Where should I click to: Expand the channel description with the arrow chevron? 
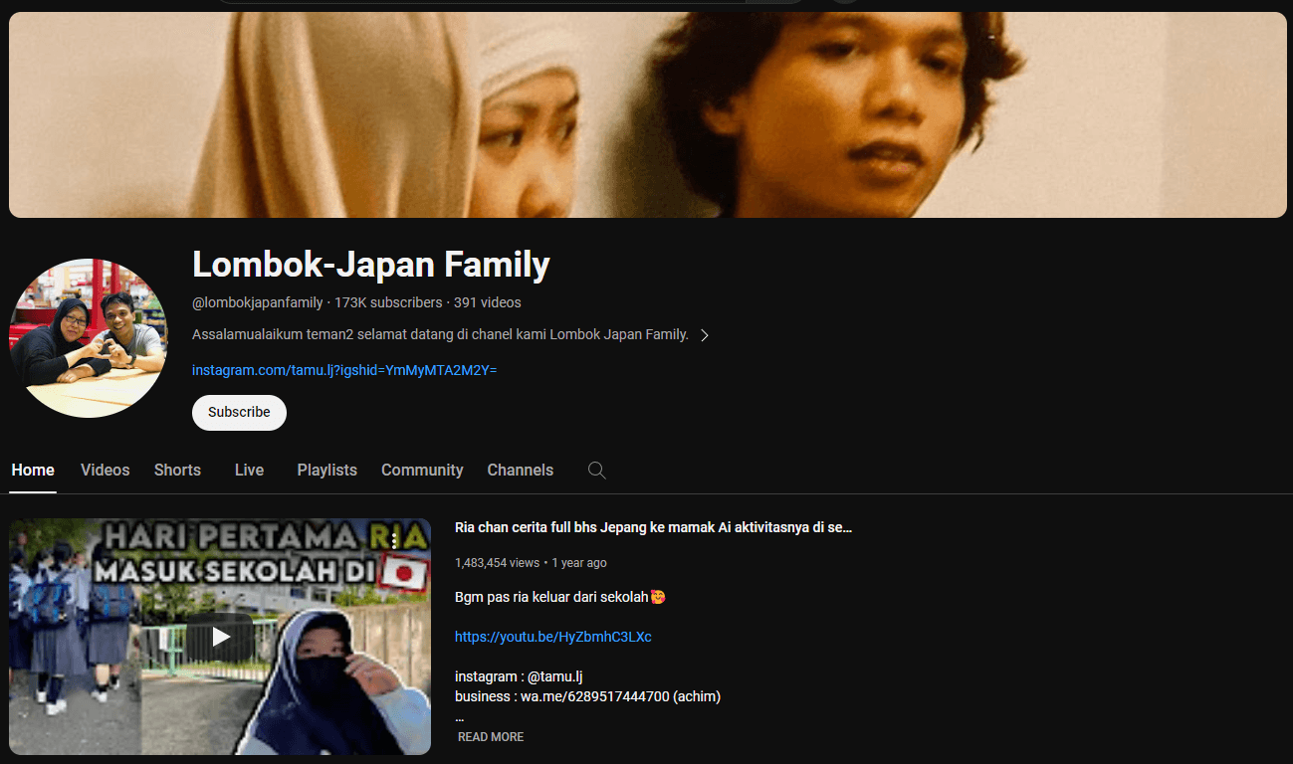pos(705,335)
